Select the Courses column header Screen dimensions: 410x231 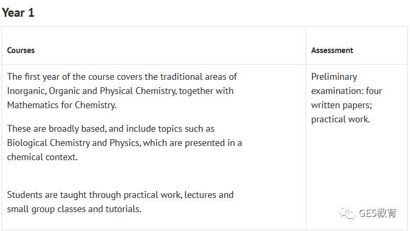(21, 50)
